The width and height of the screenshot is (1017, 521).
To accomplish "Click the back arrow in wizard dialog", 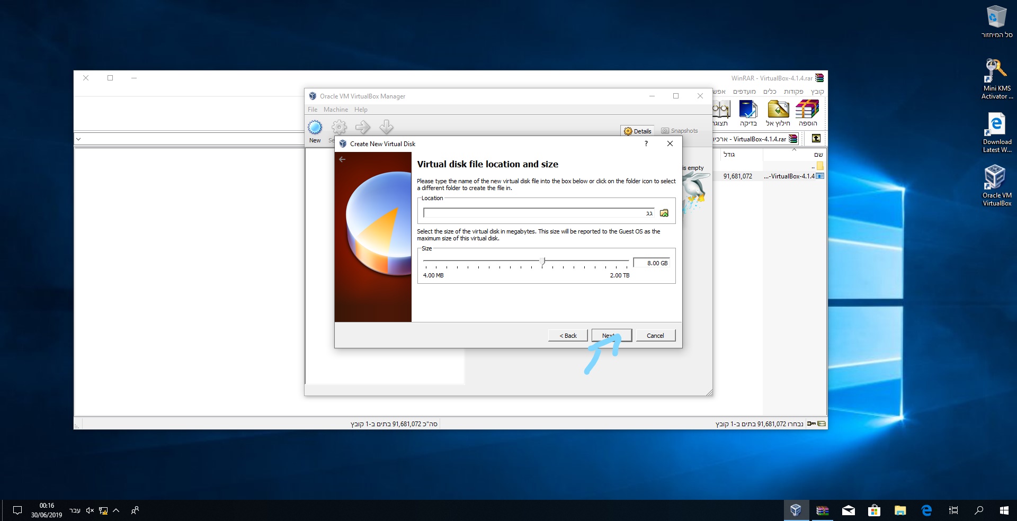I will point(342,159).
